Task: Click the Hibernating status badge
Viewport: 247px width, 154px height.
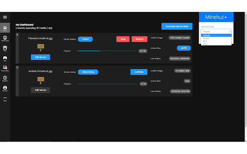Action: [88, 72]
